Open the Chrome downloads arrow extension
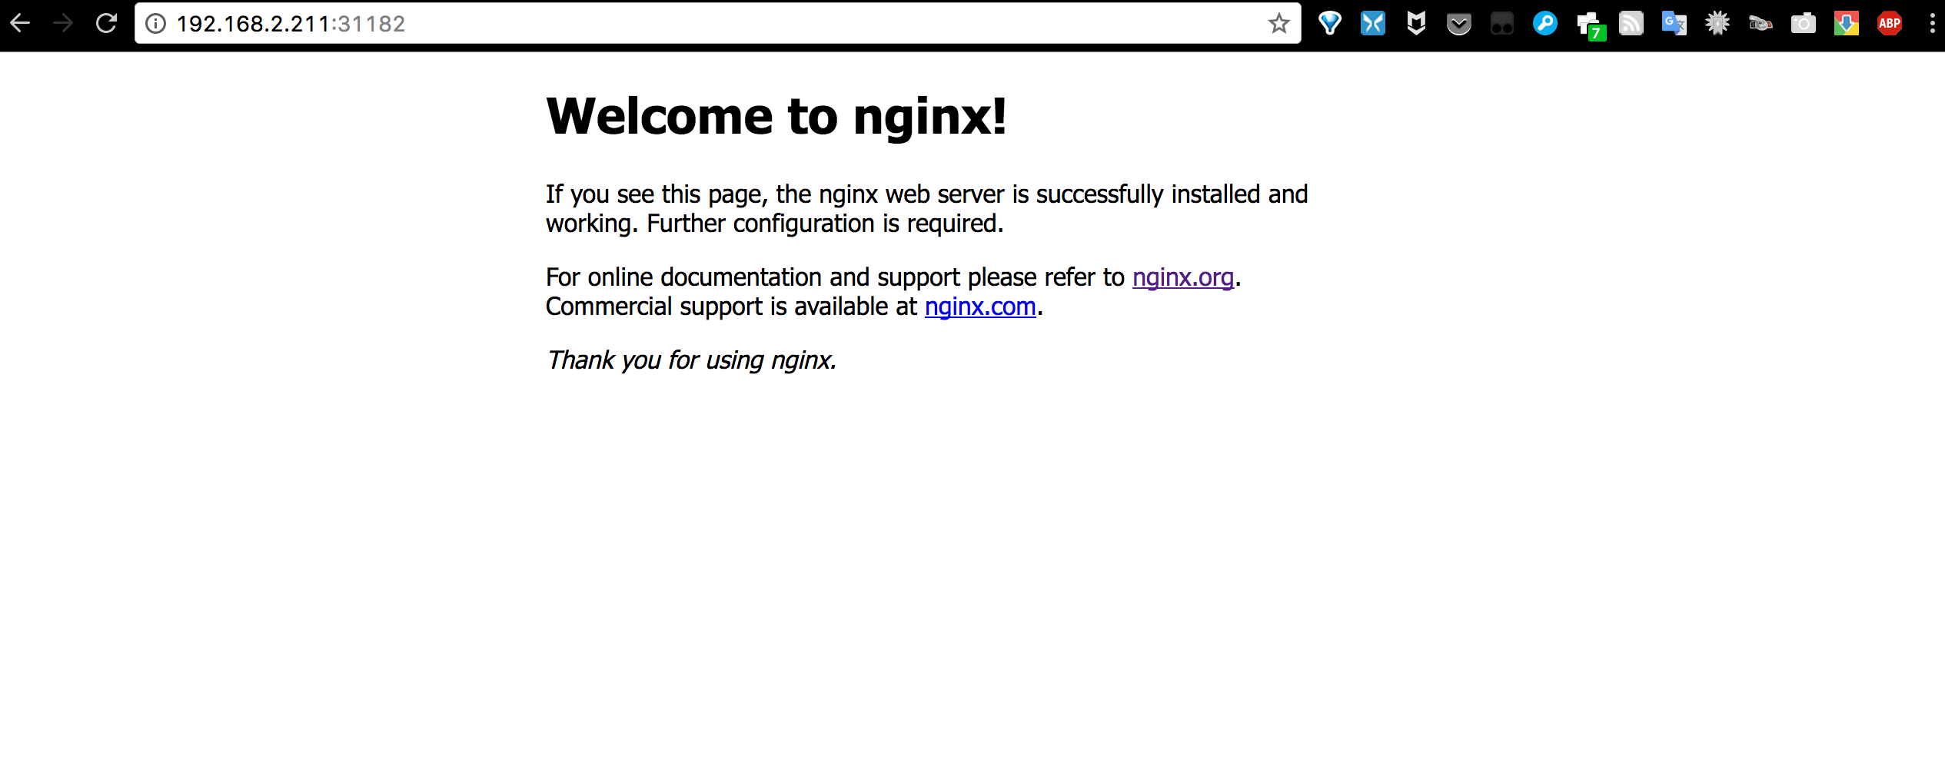Screen dimensions: 1945x779 tap(1847, 24)
